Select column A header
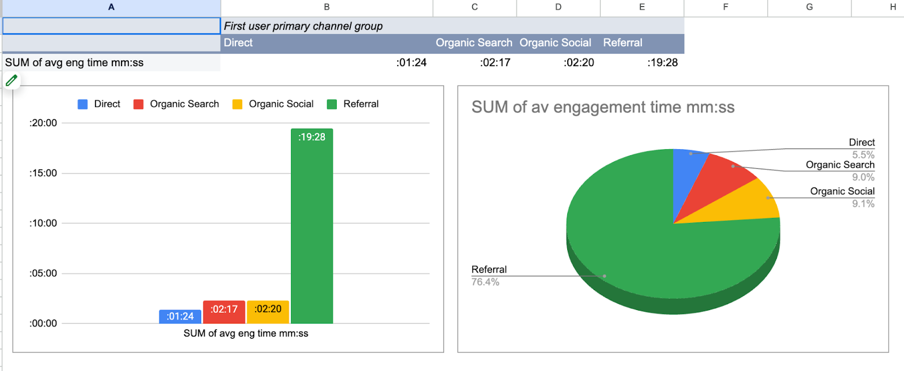Screen dimensions: 904x371 [x=111, y=7]
